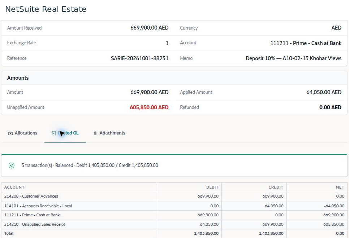Select row 214208 - Customer Advances
This screenshot has width=349, height=238.
point(174,197)
